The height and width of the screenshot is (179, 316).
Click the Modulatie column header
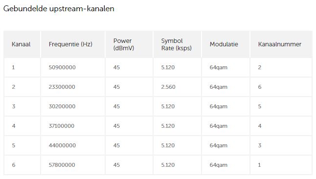224,44
